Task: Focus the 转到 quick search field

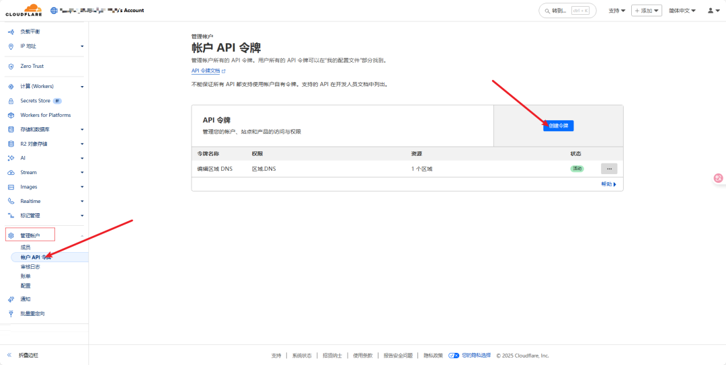Action: point(567,10)
